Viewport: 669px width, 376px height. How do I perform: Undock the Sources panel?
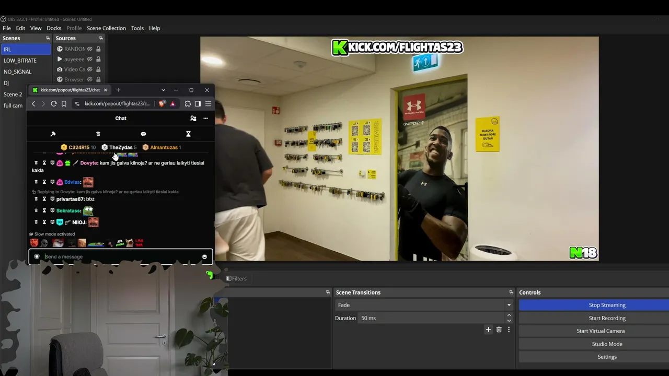coord(101,38)
